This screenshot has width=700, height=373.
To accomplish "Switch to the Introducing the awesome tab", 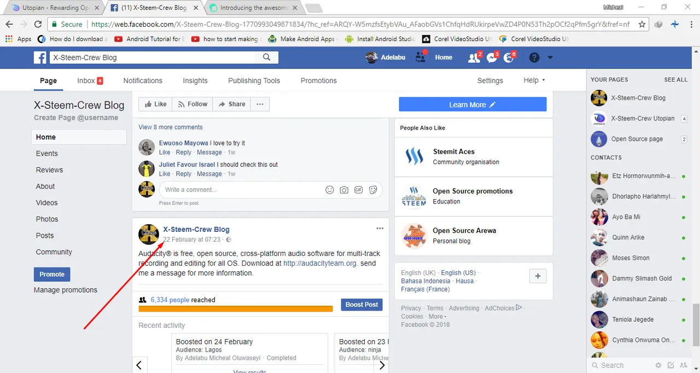I will [x=253, y=8].
